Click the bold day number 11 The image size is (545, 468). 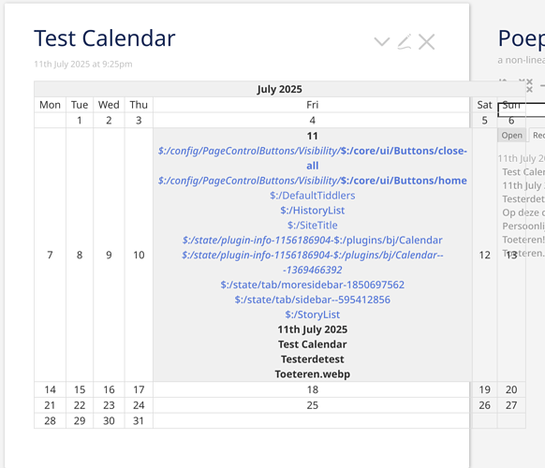pyautogui.click(x=312, y=137)
